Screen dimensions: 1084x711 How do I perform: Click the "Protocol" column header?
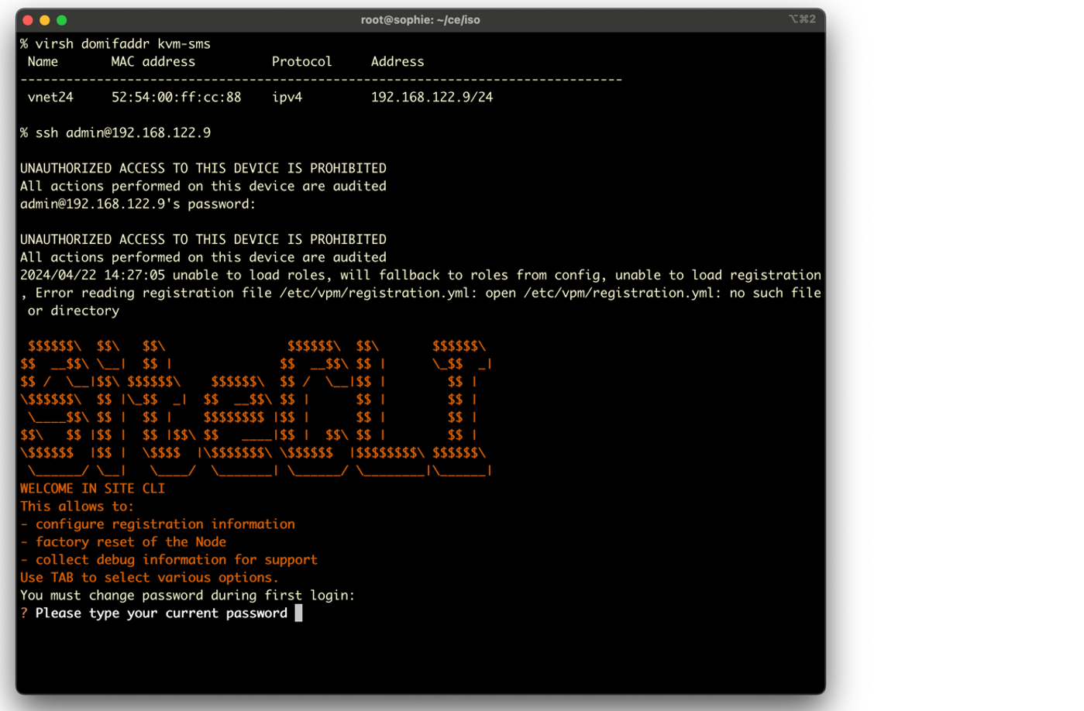(x=301, y=62)
